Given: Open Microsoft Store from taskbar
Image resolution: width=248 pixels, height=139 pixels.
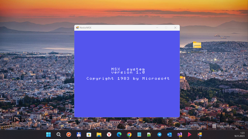Looking at the screenshot, I should (89, 134).
